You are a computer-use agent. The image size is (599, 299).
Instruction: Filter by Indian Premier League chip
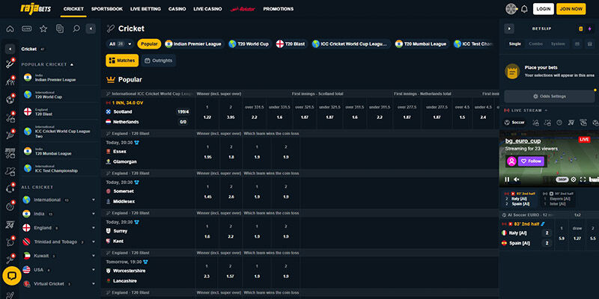(193, 44)
